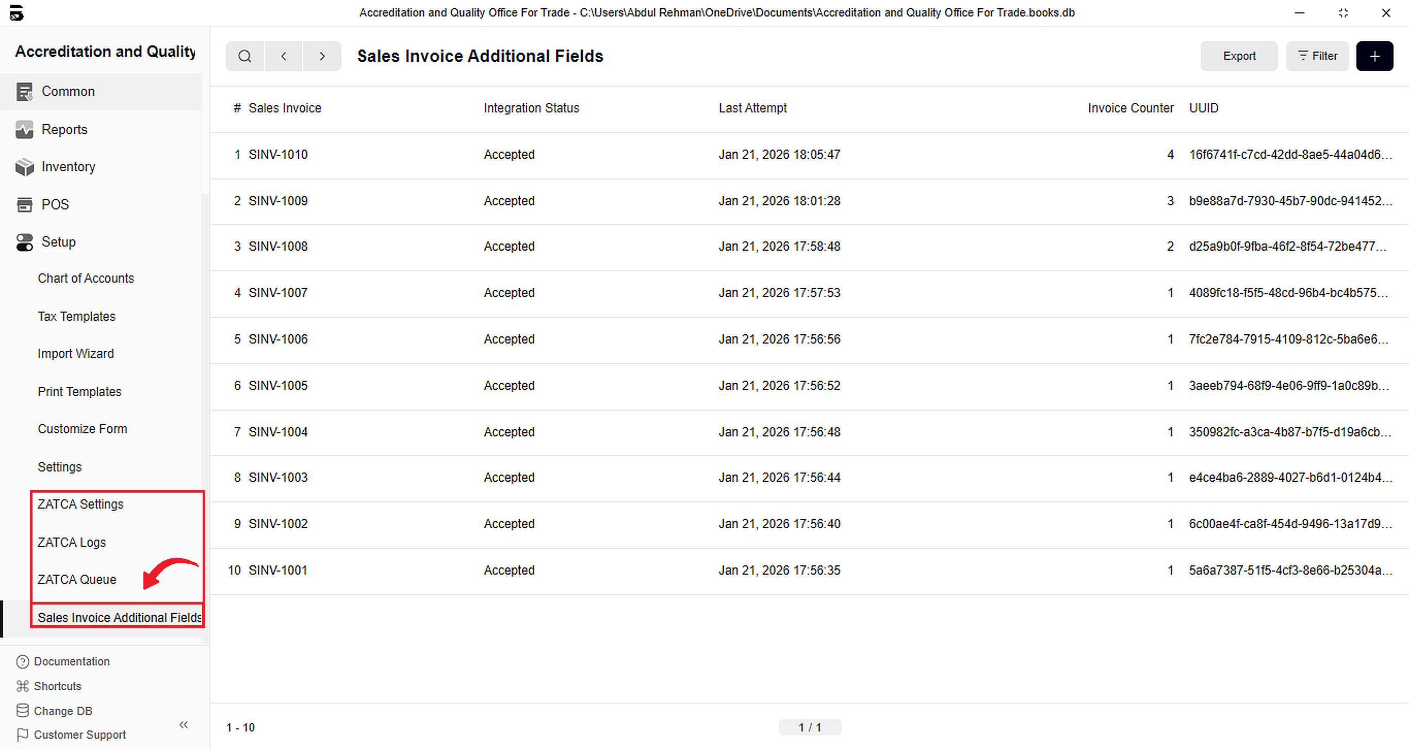Click the POS register icon
This screenshot has width=1409, height=749.
click(24, 205)
